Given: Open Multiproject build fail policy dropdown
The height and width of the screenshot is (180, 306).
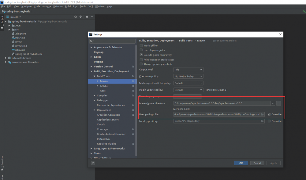Looking at the screenshot, I should click(188, 83).
